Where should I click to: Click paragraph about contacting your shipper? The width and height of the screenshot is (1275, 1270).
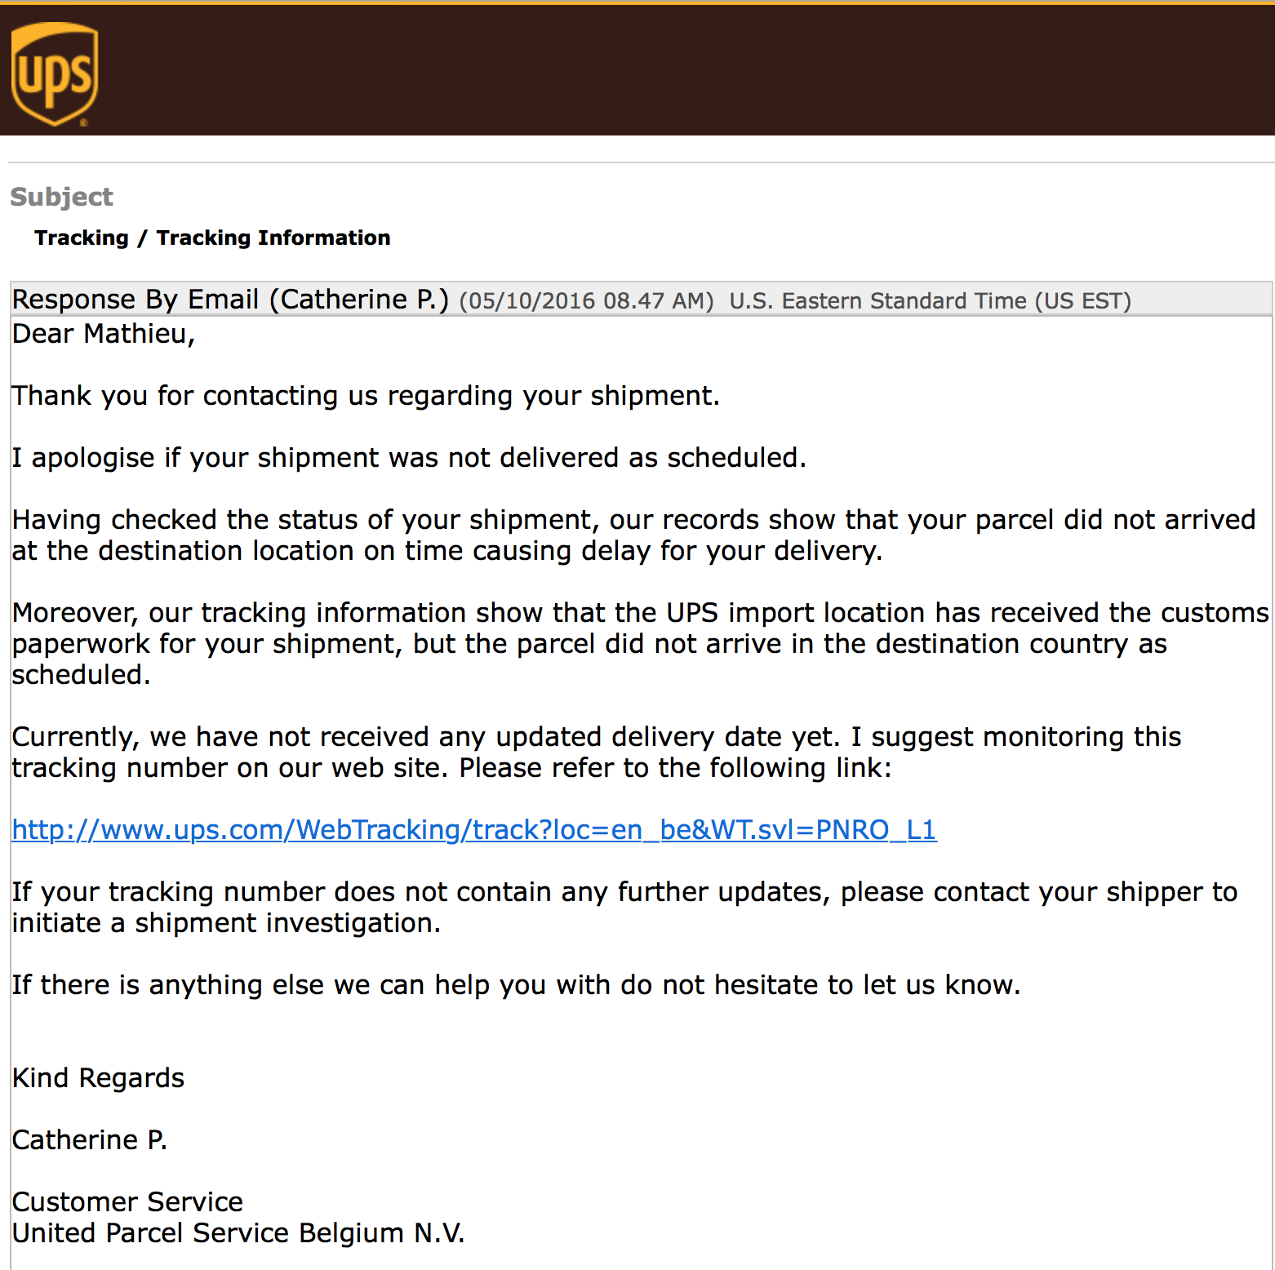[x=624, y=907]
